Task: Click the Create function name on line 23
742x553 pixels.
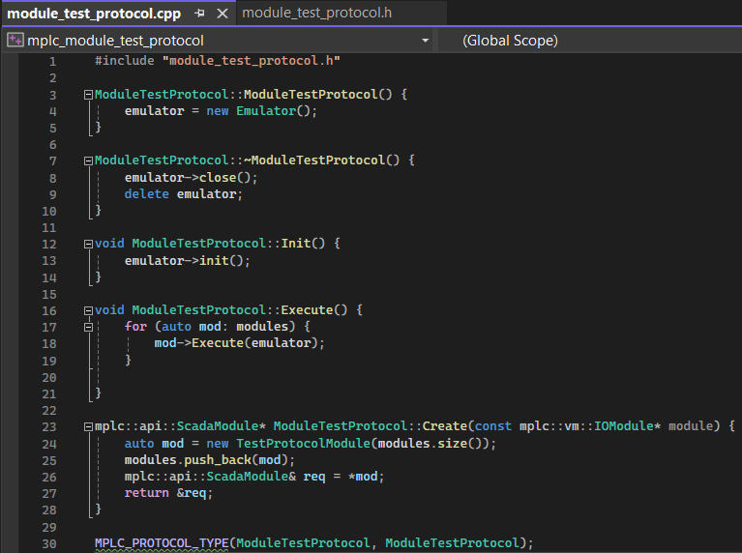Action: coord(445,425)
